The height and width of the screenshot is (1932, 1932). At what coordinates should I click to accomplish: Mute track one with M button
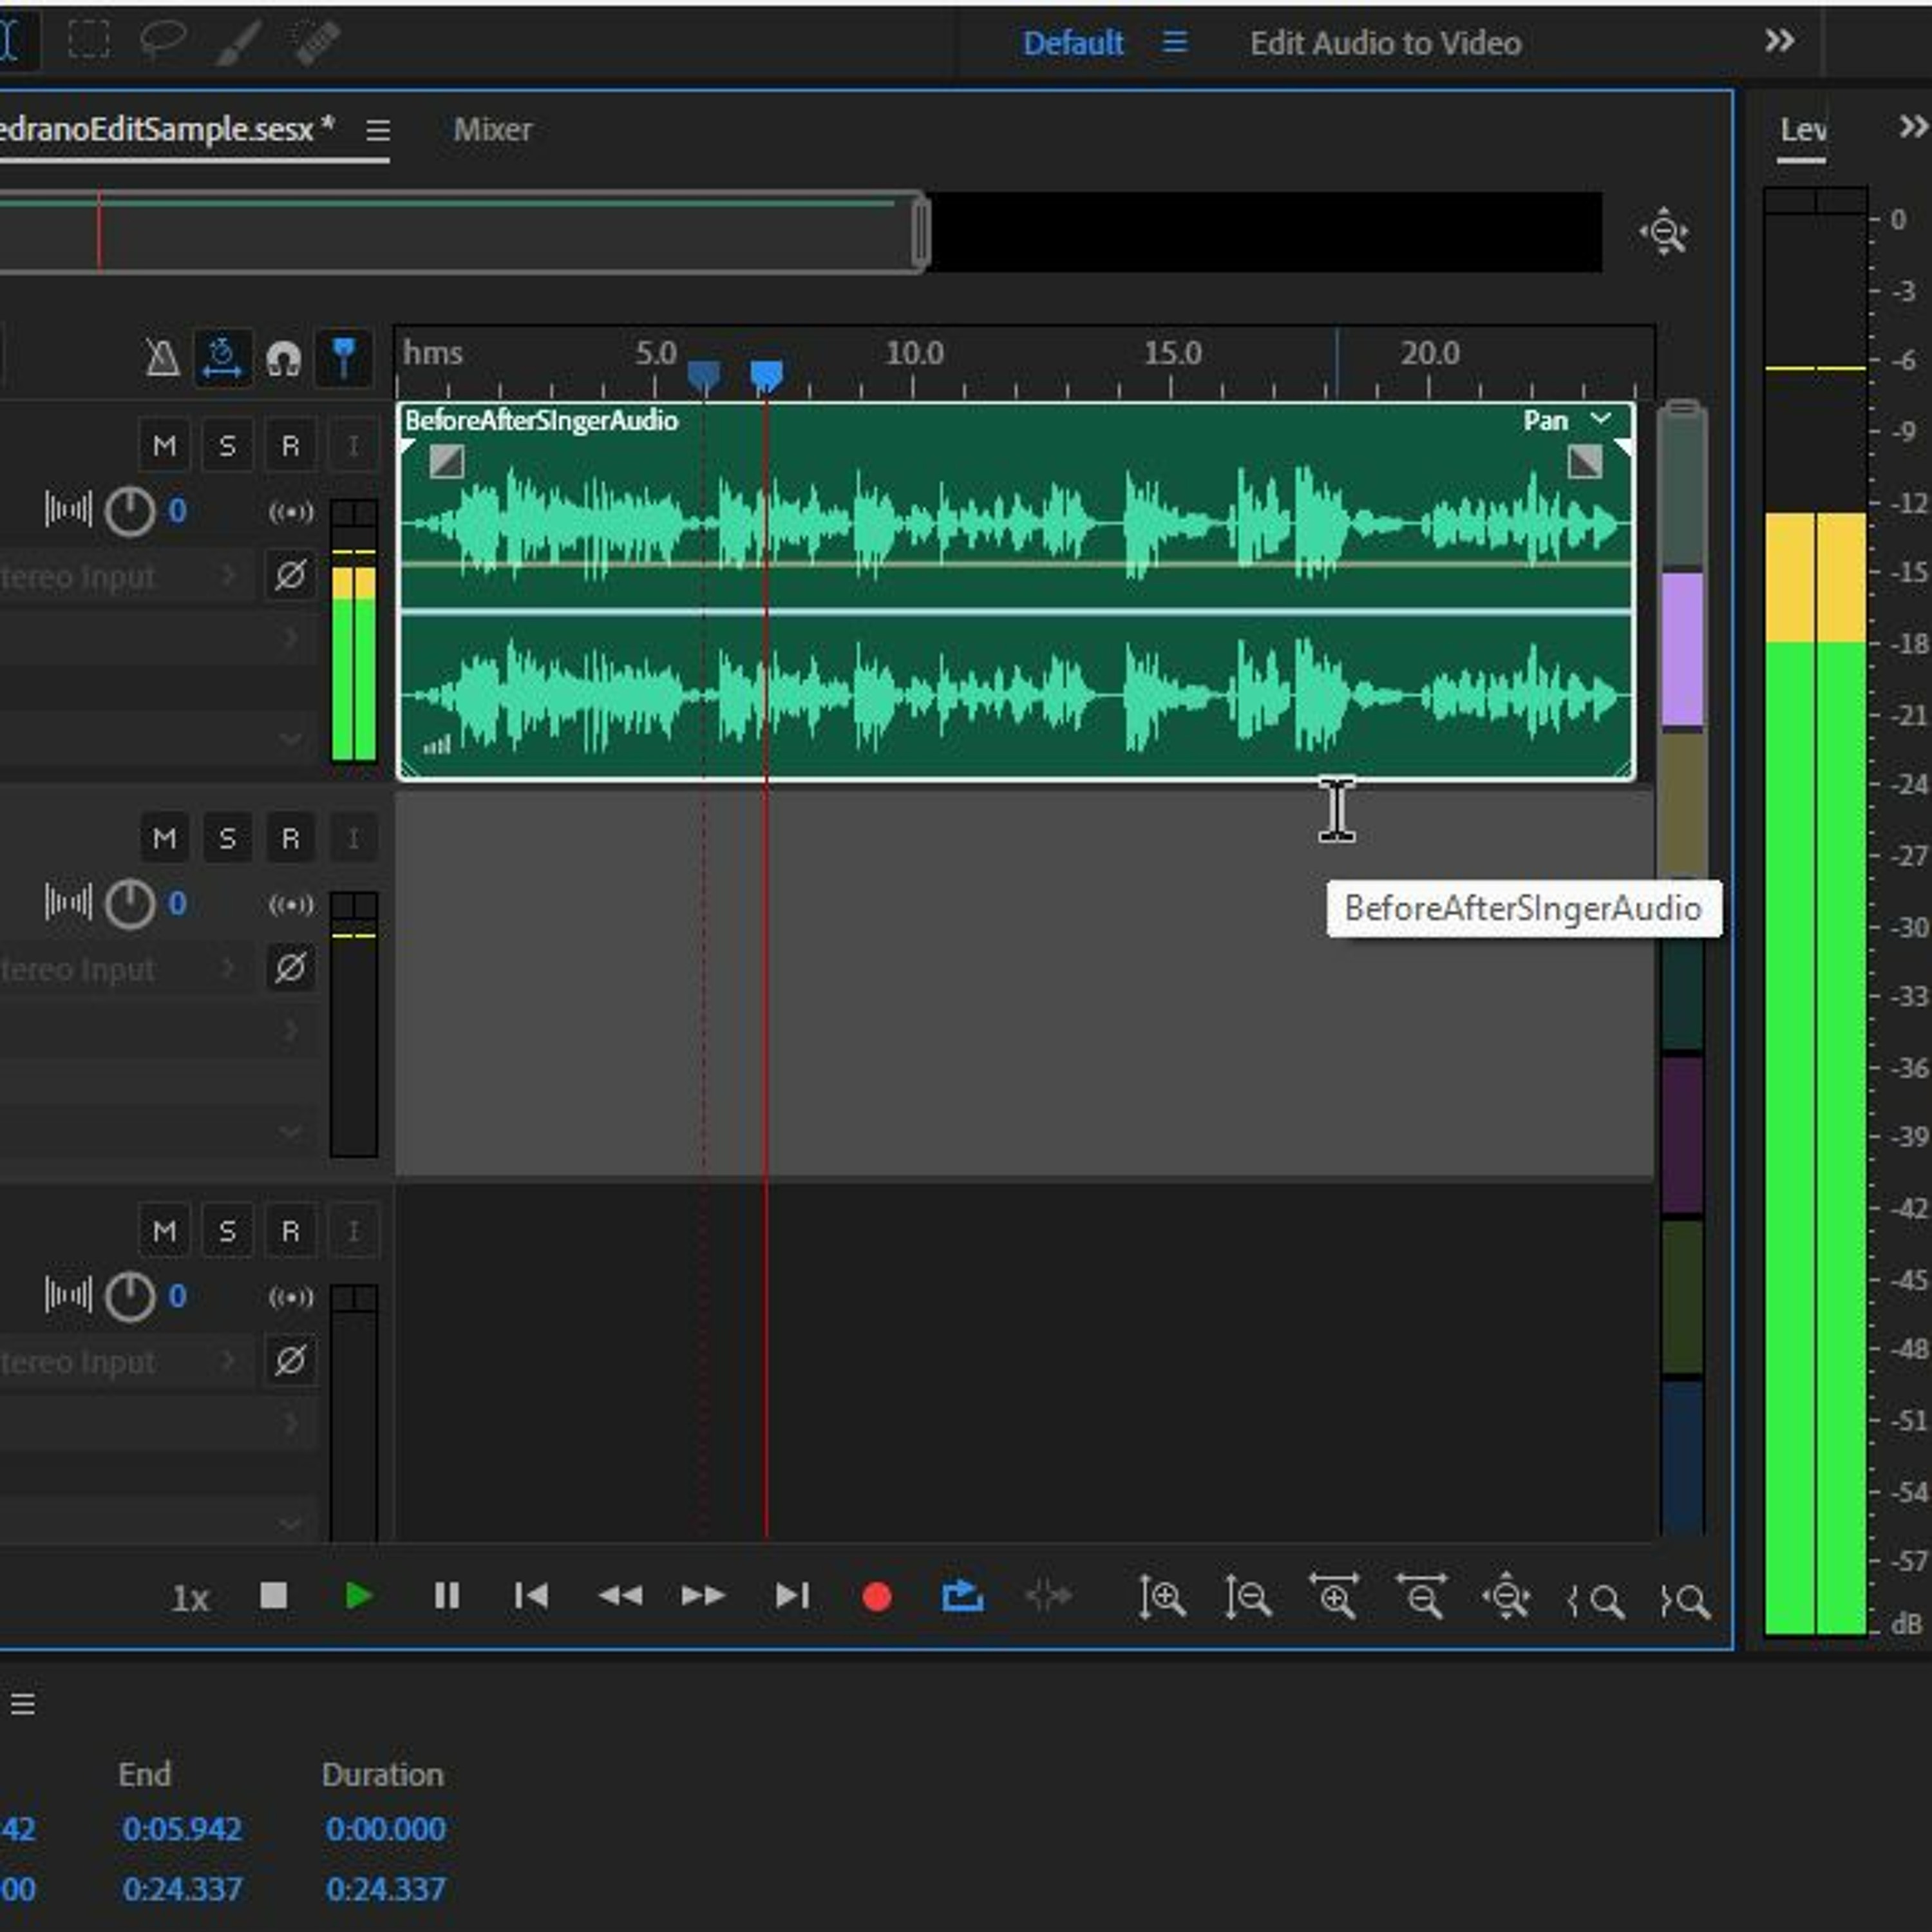(165, 445)
